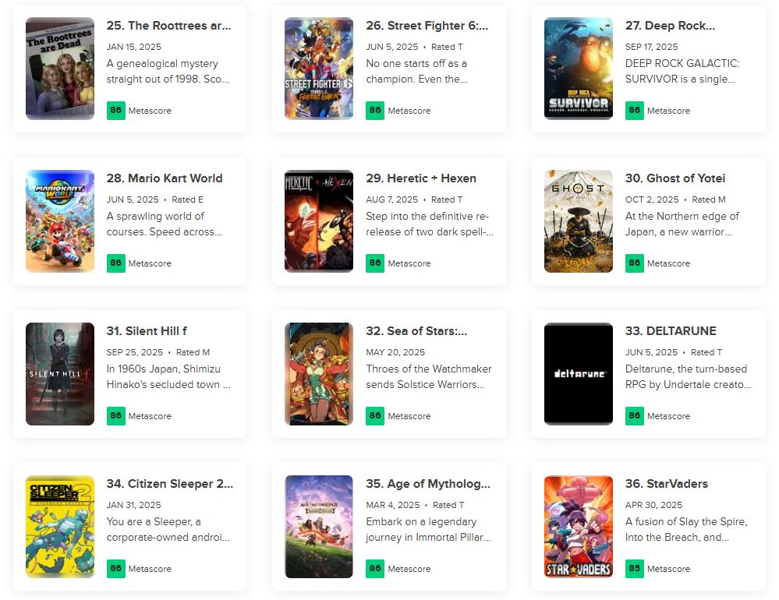
Task: Click the StarVaders cover thumbnail
Action: 578,527
